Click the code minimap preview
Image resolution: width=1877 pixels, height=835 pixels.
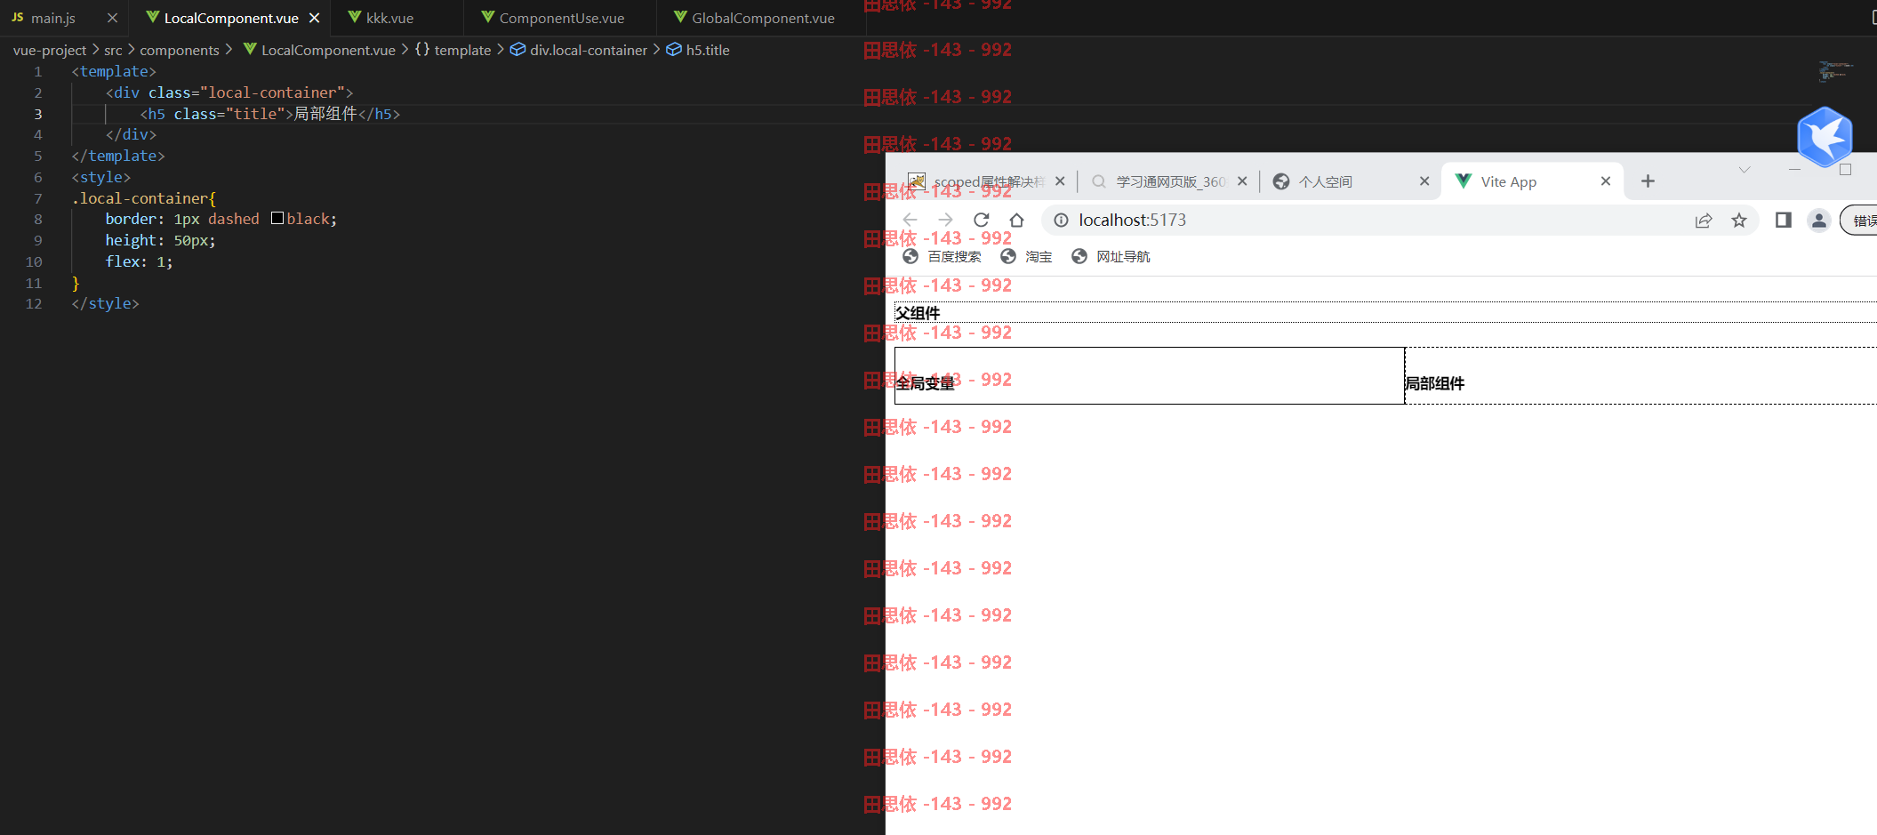1835,71
